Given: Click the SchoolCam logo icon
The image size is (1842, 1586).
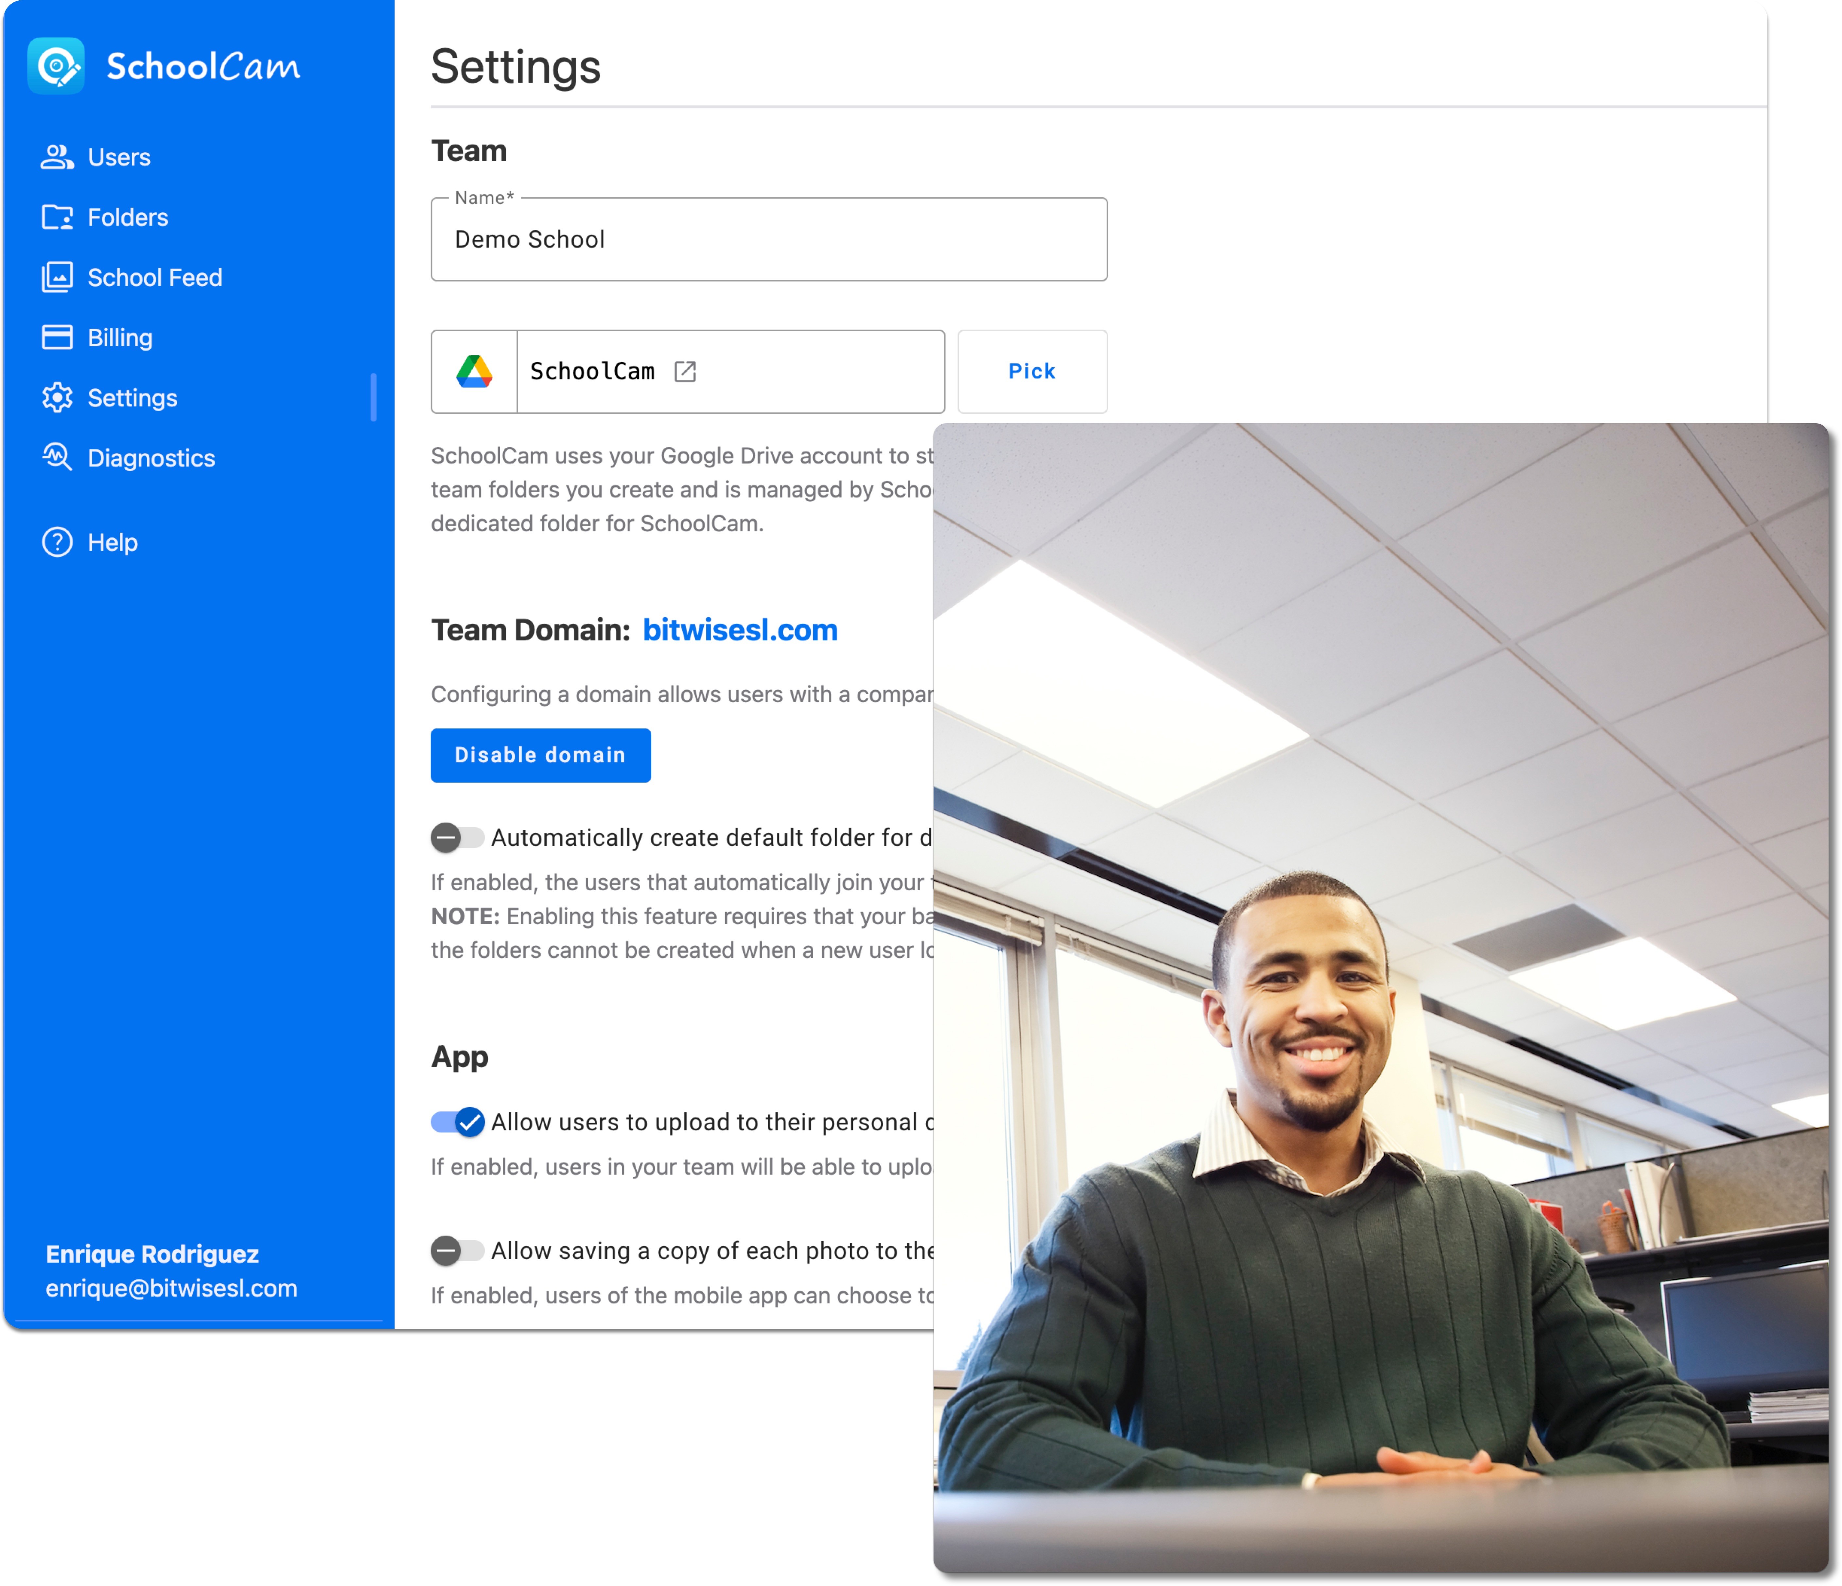Looking at the screenshot, I should [x=56, y=66].
